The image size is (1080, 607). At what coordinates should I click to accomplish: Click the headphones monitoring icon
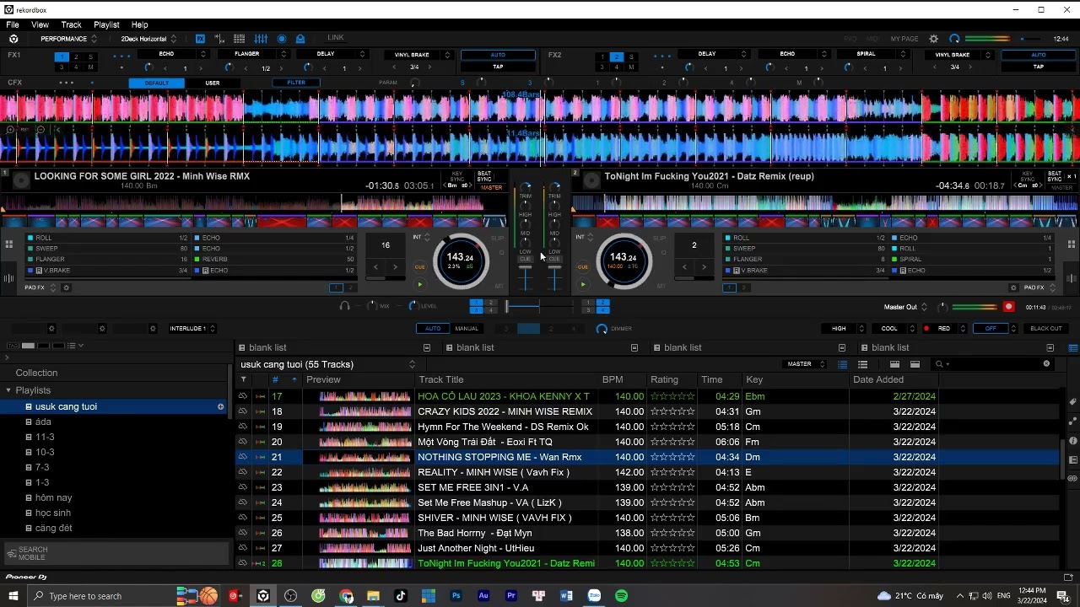[344, 306]
